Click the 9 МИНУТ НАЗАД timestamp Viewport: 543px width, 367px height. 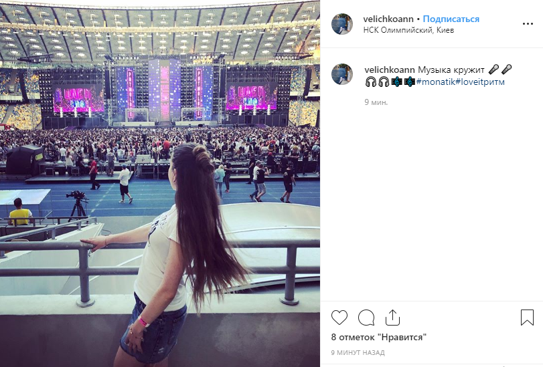pyautogui.click(x=358, y=352)
